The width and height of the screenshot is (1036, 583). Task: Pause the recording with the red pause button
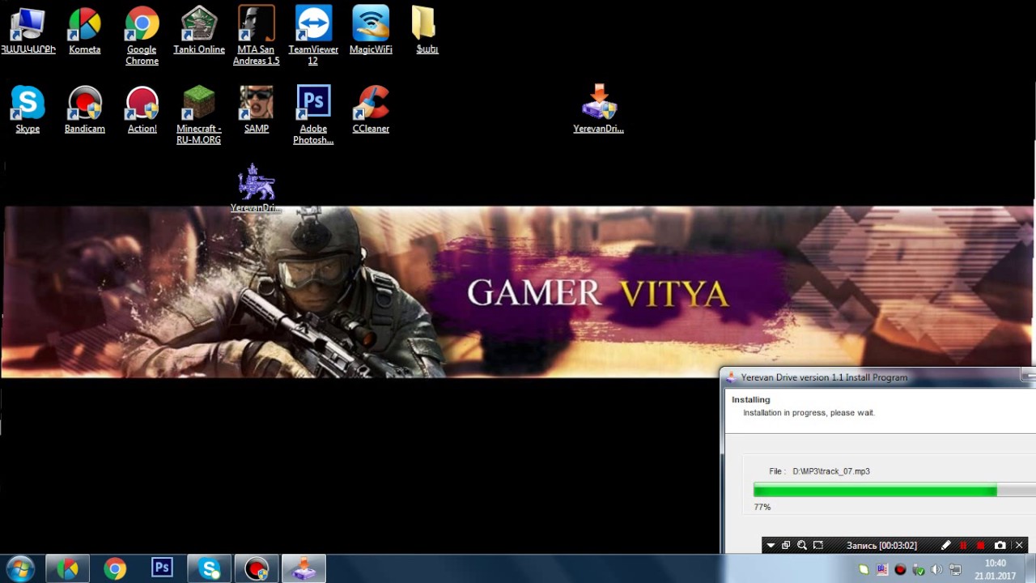(963, 546)
